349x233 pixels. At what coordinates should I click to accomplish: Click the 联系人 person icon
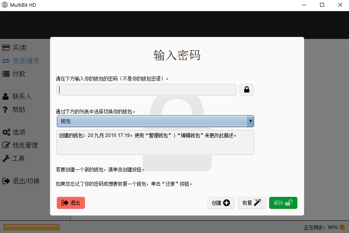point(6,96)
